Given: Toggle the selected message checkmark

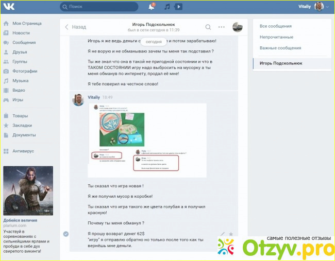Looking at the screenshot, I should [65, 234].
